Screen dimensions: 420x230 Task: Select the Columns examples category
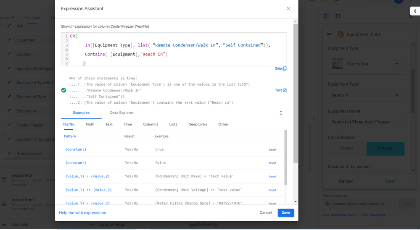click(x=151, y=124)
